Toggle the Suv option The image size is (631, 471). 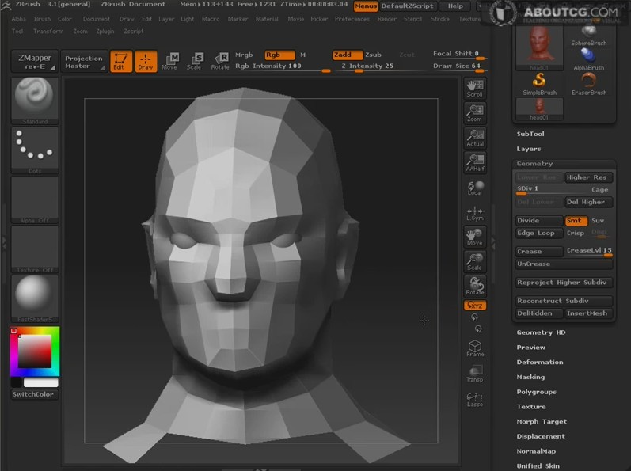[x=598, y=220]
